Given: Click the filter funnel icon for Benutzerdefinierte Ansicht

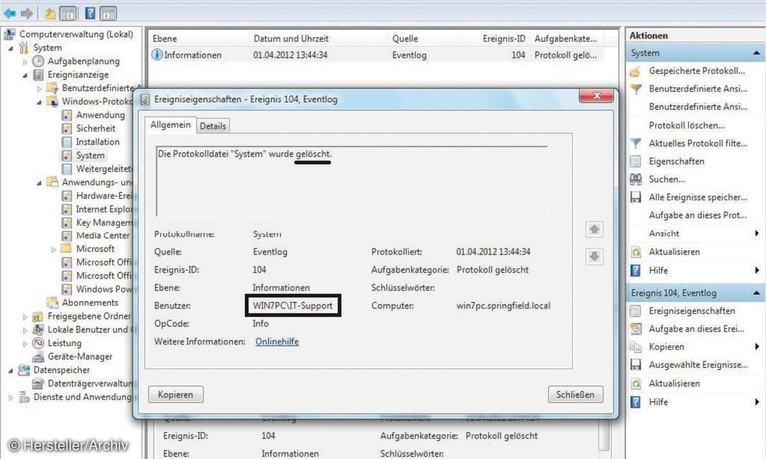Looking at the screenshot, I should tap(636, 89).
